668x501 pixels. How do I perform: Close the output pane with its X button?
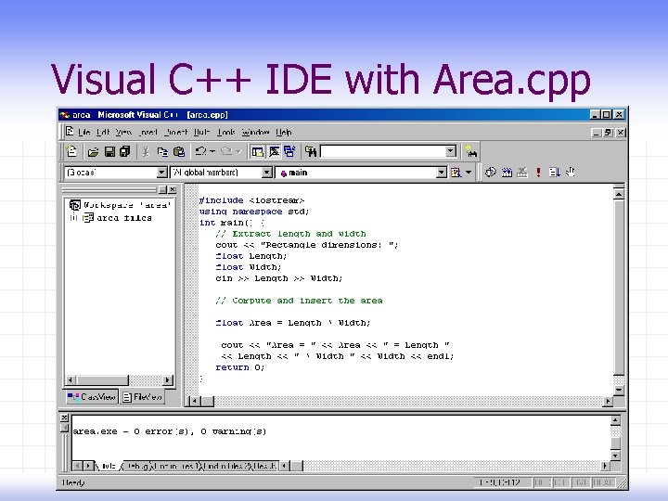click(x=64, y=417)
